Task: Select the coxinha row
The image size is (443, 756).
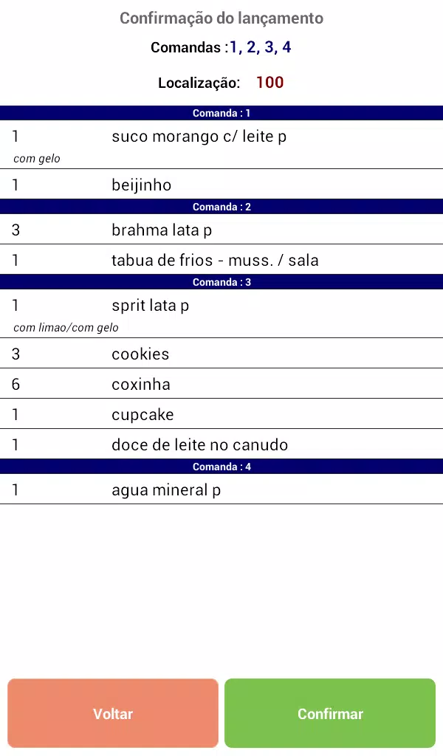Action: point(221,383)
